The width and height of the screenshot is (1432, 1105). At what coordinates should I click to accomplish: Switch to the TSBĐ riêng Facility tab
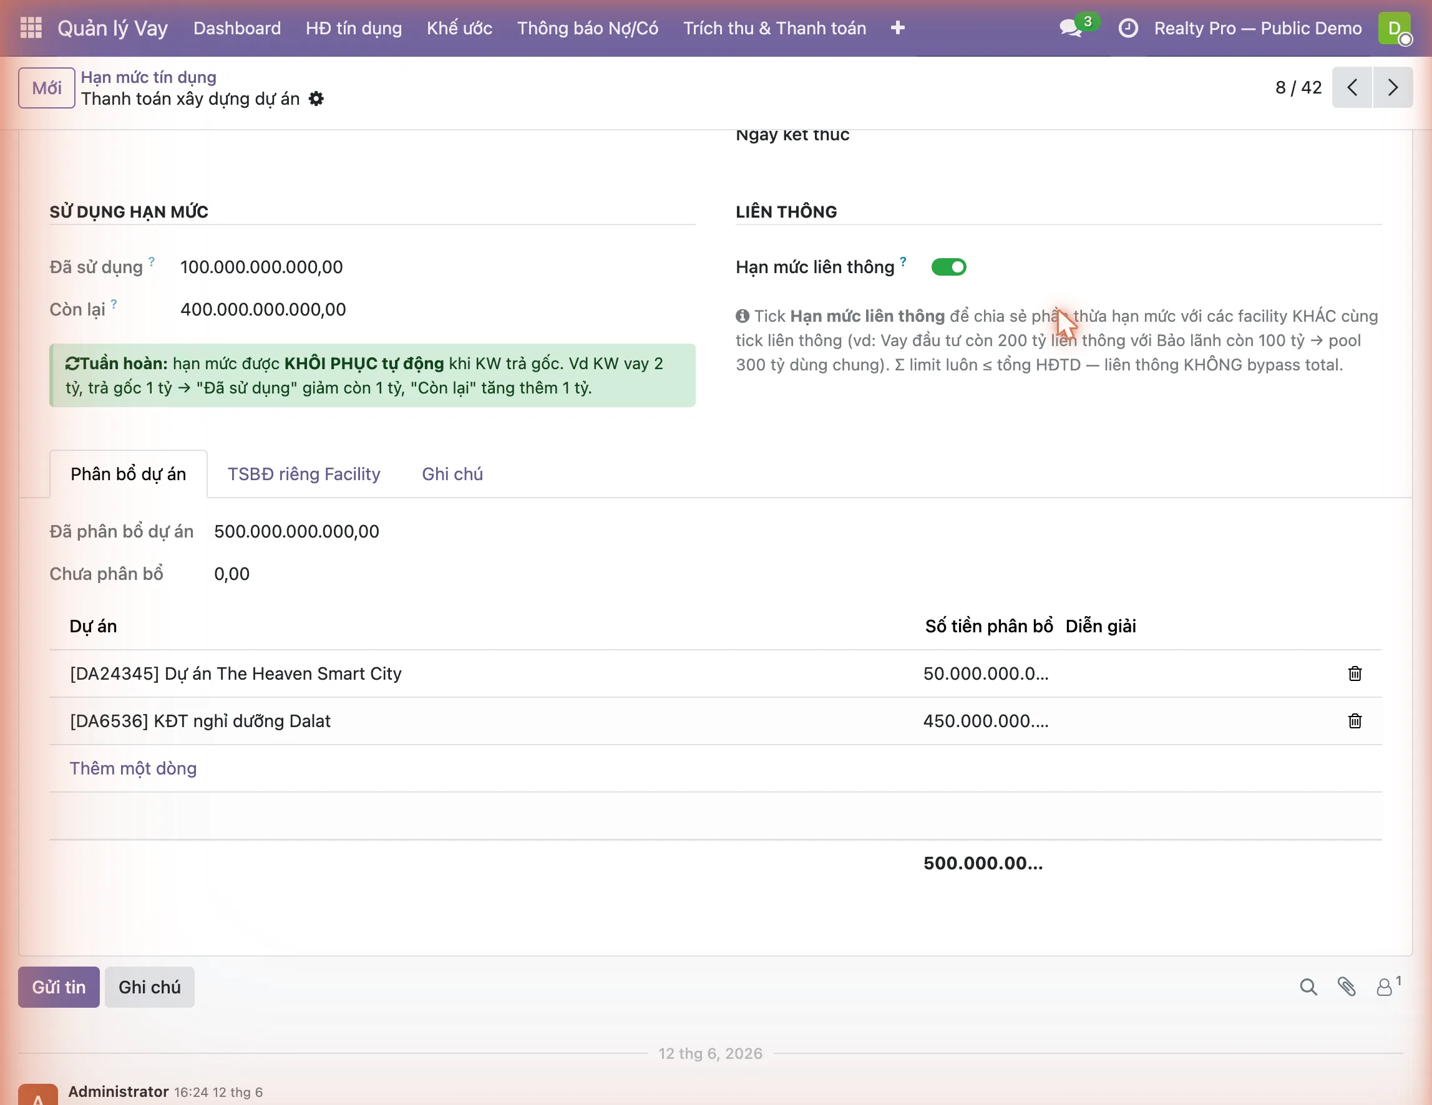pyautogui.click(x=304, y=474)
